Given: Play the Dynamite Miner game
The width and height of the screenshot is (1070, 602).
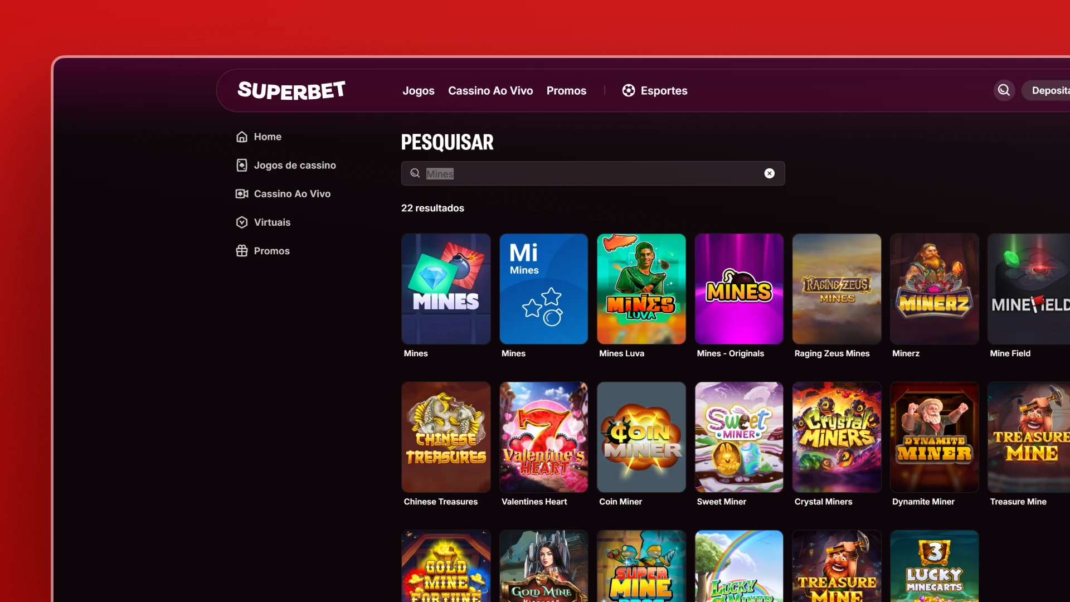Looking at the screenshot, I should tap(934, 437).
